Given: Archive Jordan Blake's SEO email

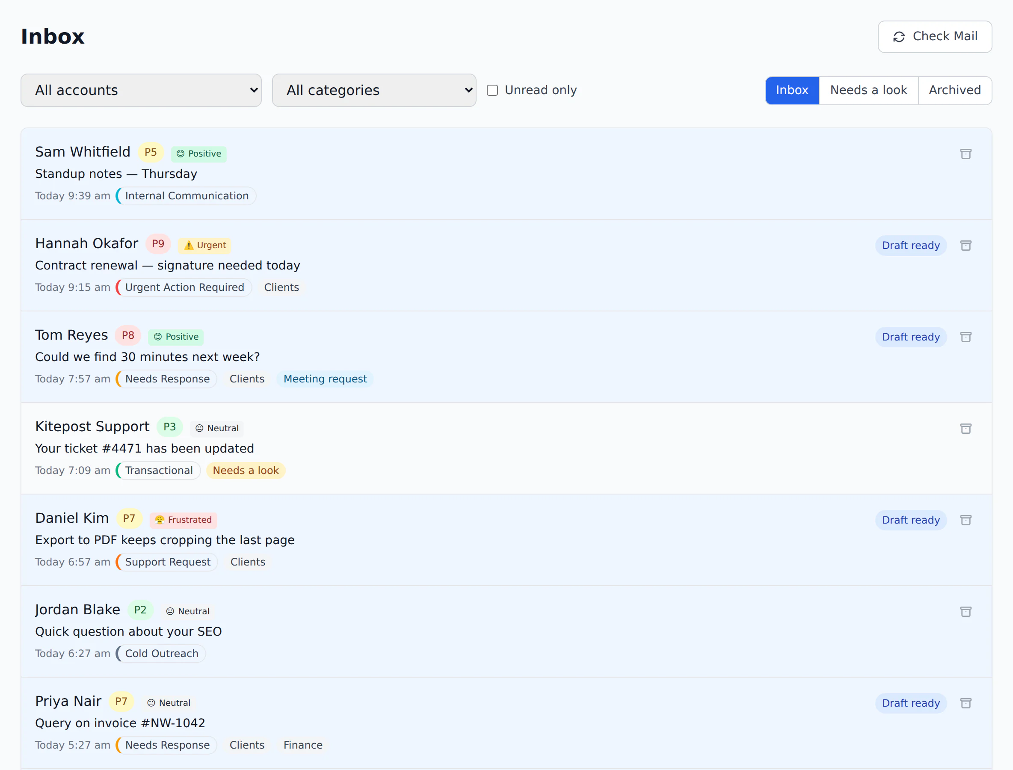Looking at the screenshot, I should 966,612.
